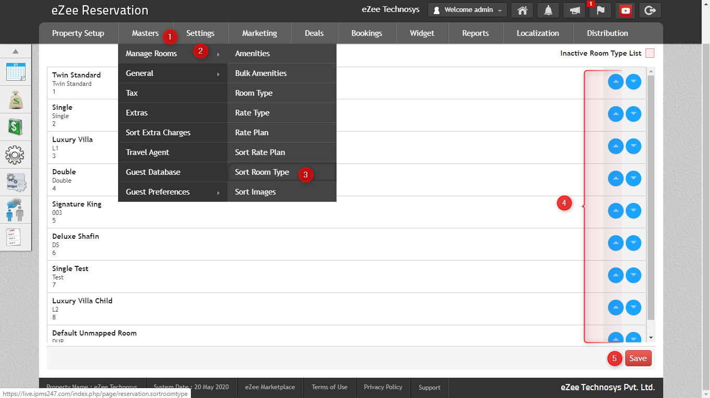Screen dimensions: 710x398
Task: Move Twin Standard down
Action: (x=634, y=82)
